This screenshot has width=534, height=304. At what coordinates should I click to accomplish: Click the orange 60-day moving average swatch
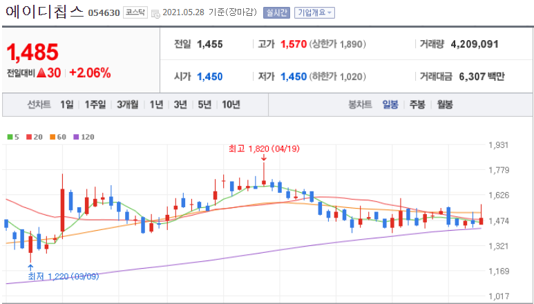pyautogui.click(x=52, y=137)
